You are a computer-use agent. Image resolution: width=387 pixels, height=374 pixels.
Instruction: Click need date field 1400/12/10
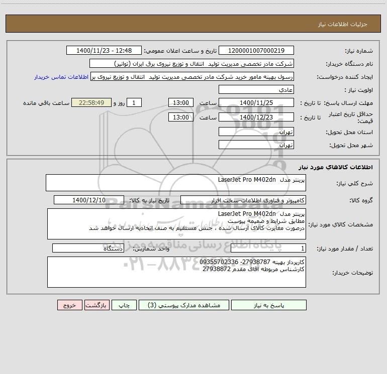(x=89, y=200)
